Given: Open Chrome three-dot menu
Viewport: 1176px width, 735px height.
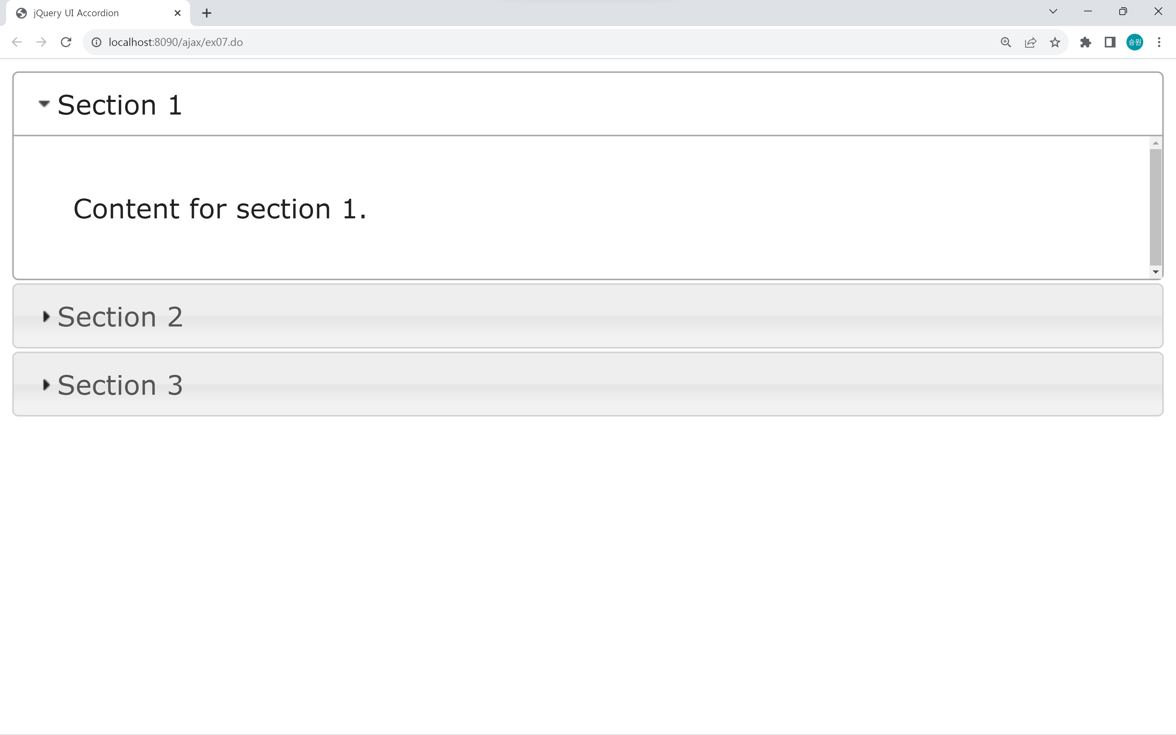Looking at the screenshot, I should pos(1159,42).
